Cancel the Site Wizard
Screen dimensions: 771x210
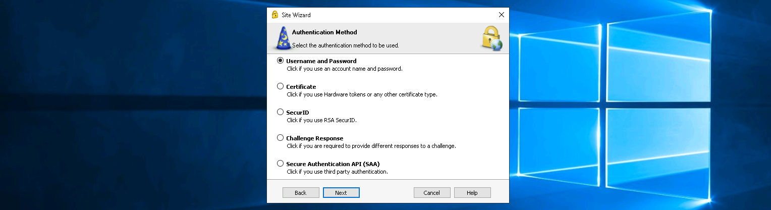pos(432,193)
